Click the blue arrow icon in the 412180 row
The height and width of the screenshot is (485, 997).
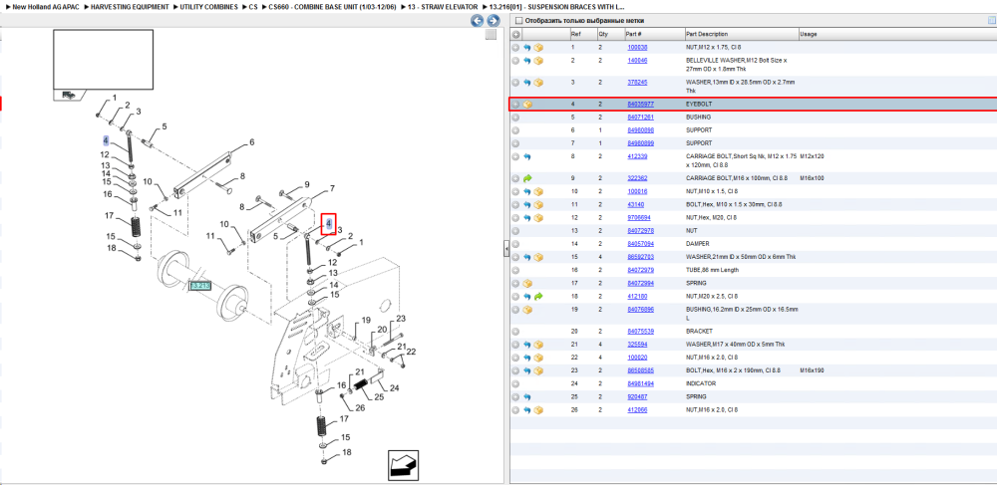[x=527, y=297]
